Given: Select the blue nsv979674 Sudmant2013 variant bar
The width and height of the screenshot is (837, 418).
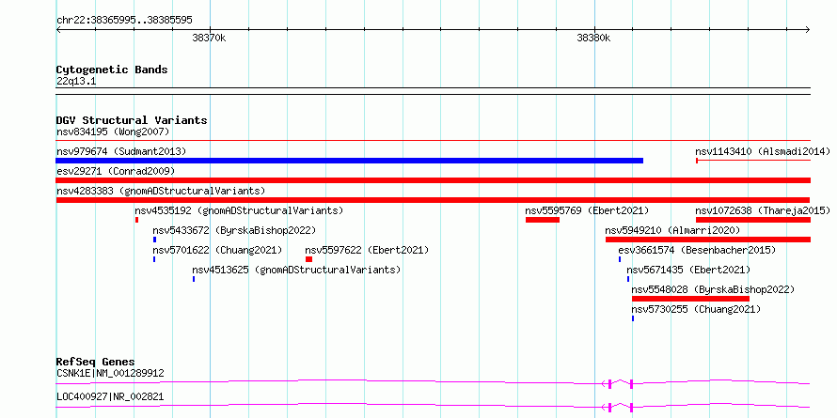Looking at the screenshot, I should point(350,161).
